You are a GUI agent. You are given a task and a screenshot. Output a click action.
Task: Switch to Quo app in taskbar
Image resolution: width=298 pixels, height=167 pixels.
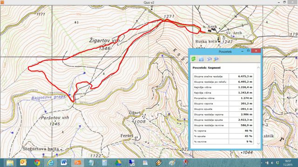point(78,162)
